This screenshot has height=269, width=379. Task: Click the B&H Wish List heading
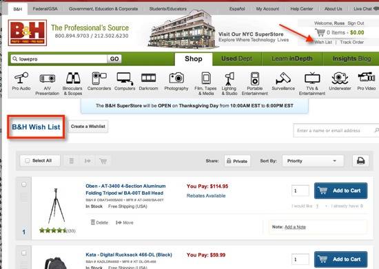[36, 127]
